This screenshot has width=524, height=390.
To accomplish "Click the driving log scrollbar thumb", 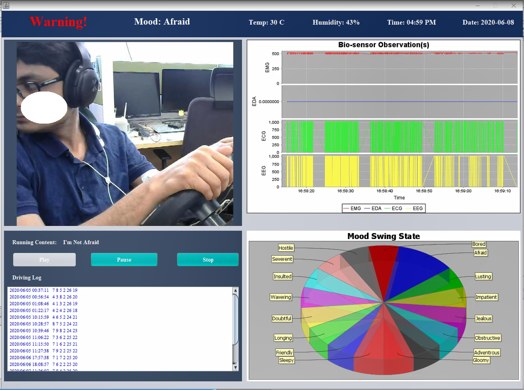I will click(235, 319).
